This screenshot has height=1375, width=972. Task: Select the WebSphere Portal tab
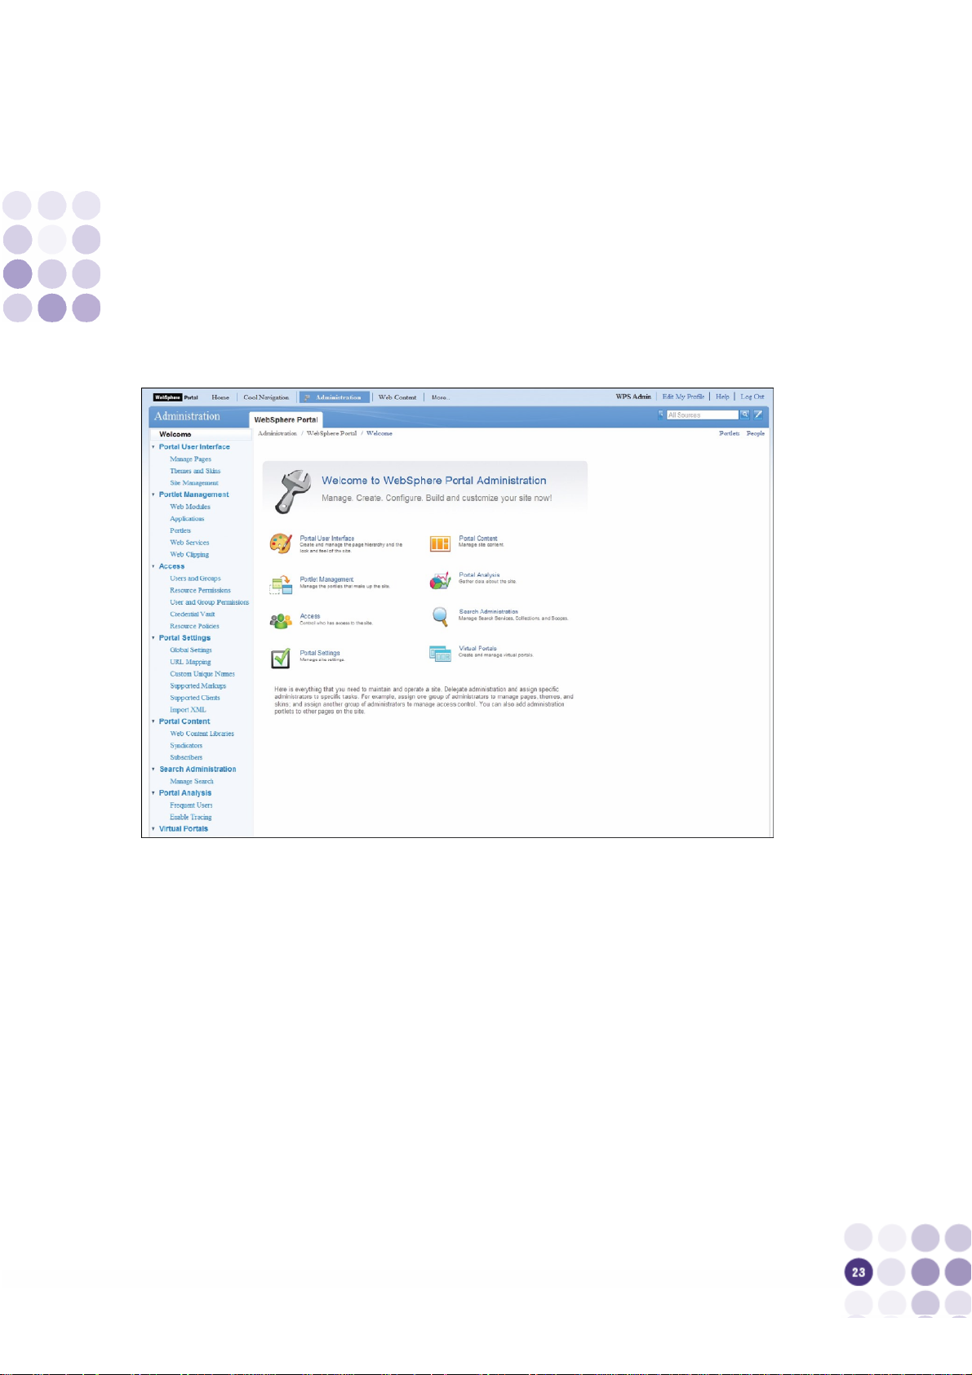[286, 419]
